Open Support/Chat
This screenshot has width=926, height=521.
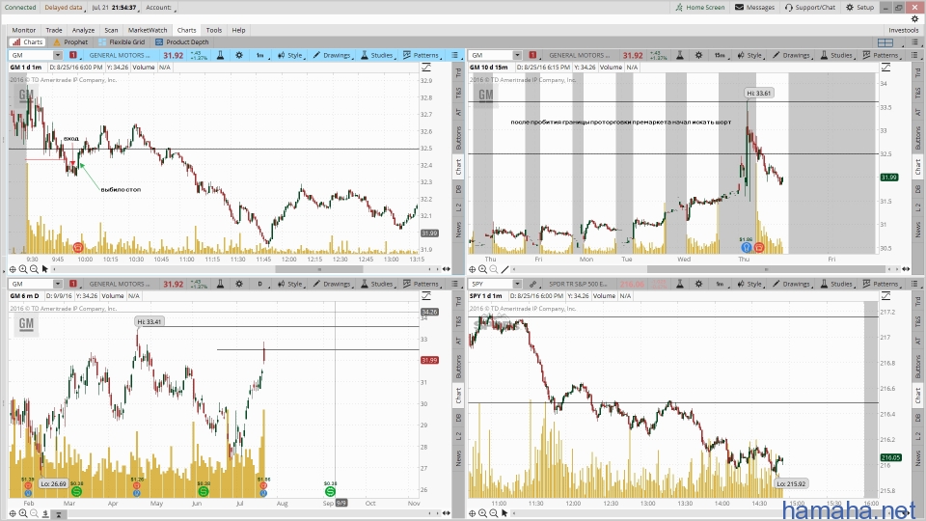point(810,7)
